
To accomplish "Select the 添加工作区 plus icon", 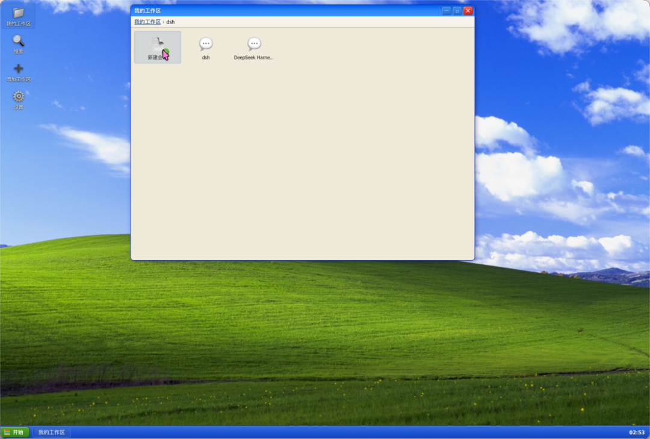I will (x=18, y=72).
